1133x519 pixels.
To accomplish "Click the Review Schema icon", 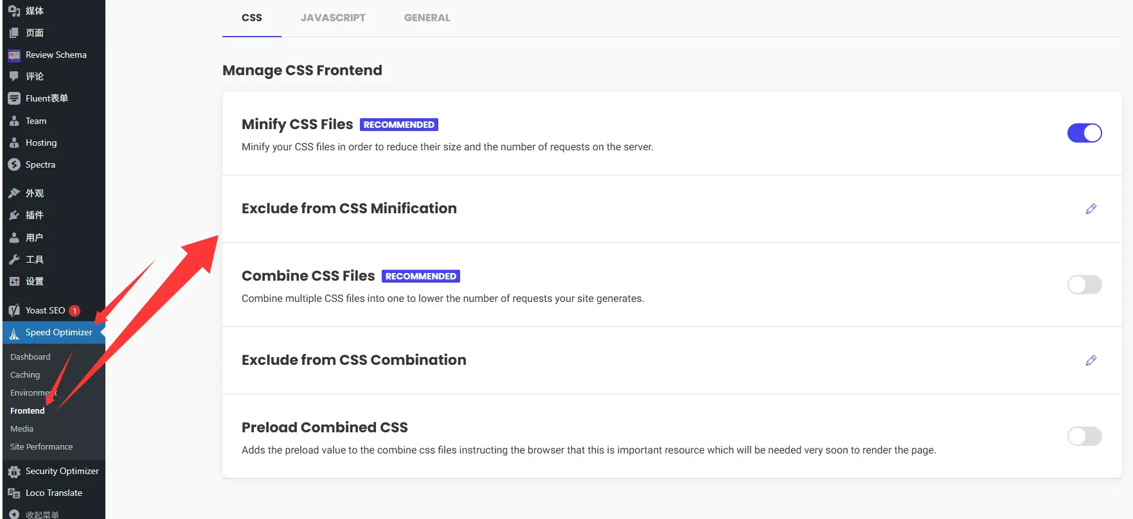I will 14,55.
